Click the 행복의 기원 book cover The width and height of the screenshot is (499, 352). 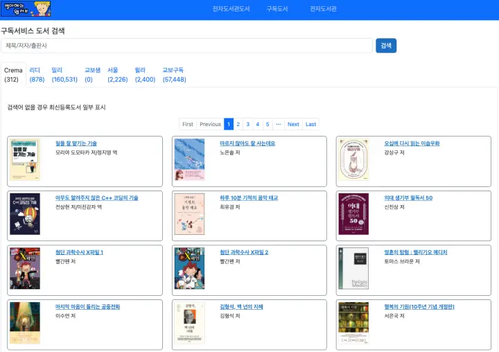353,323
